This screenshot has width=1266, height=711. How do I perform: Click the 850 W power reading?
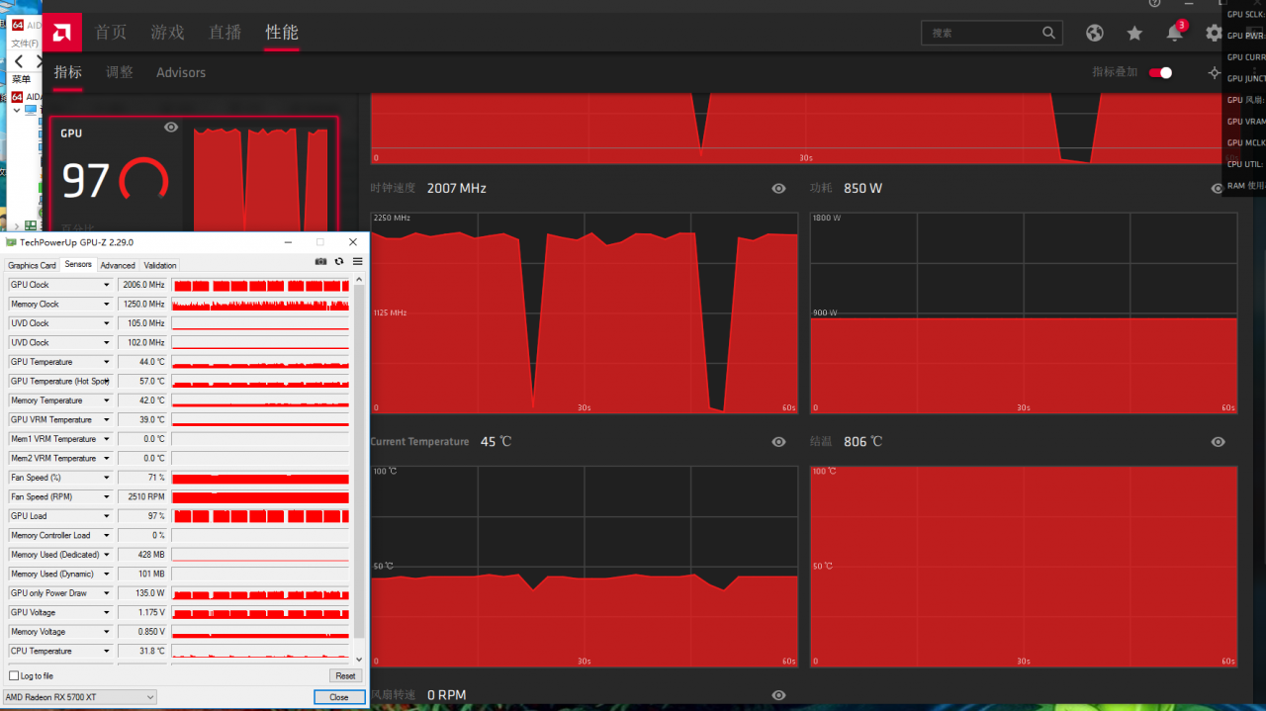point(863,188)
